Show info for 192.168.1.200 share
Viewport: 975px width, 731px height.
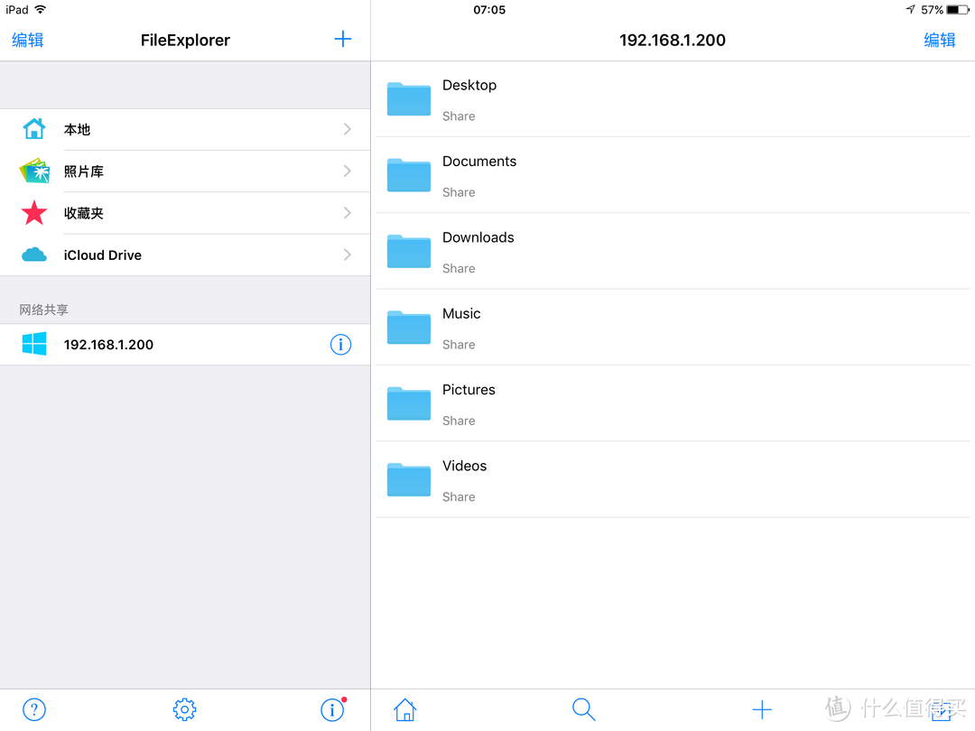[340, 345]
